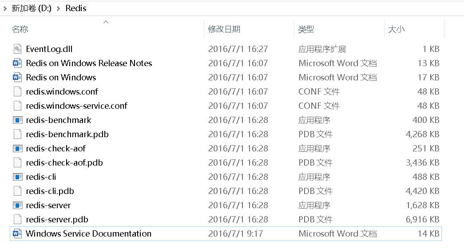Expand chevron before 新加卷 (D:) in breadcrumb
Viewport: 464px width, 249px height.
point(5,8)
